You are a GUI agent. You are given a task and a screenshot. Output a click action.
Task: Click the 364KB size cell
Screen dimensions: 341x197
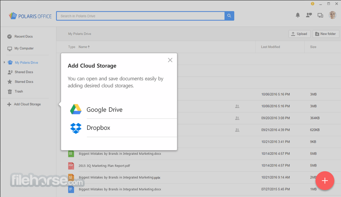coord(315,118)
